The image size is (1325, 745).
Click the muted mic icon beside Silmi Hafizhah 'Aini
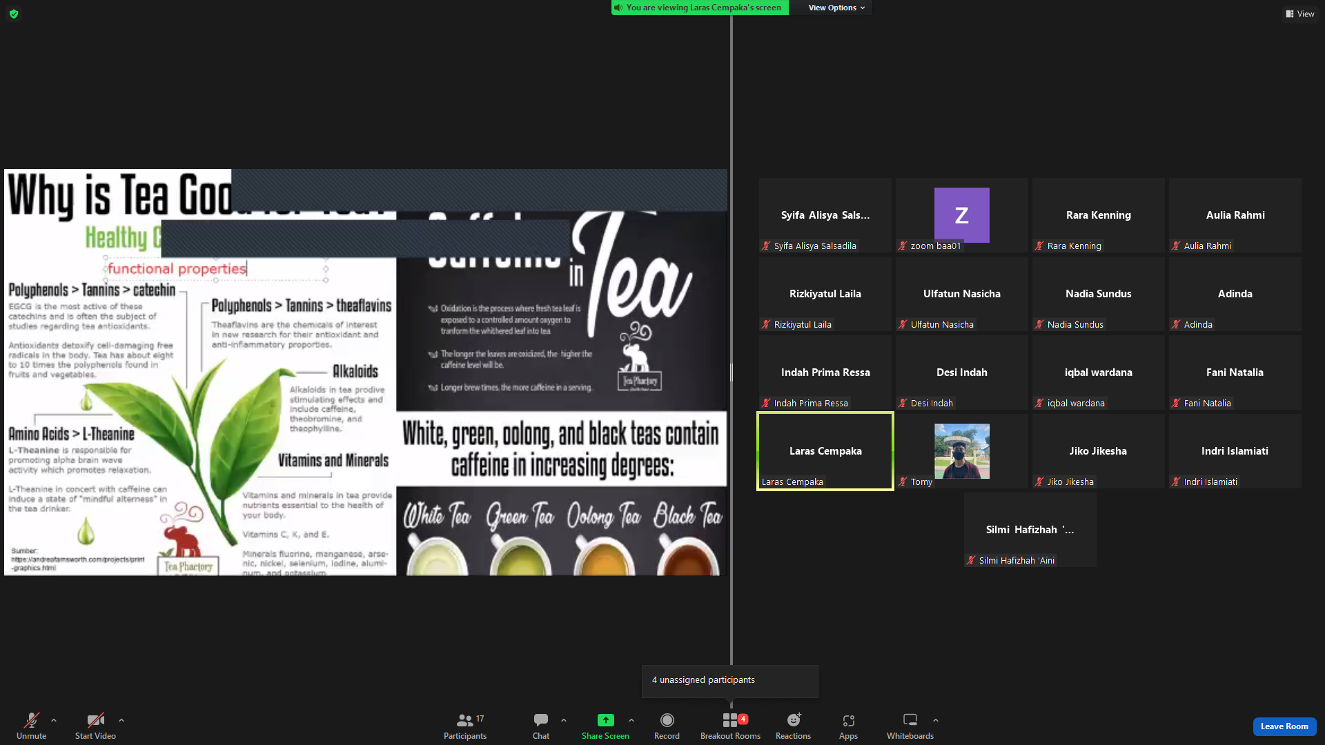point(971,560)
